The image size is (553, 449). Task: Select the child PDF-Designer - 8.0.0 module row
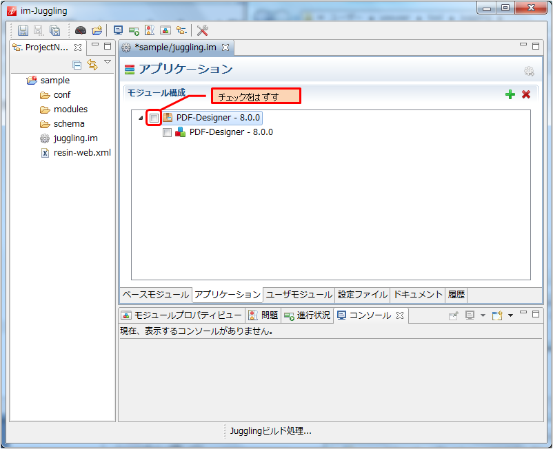[x=225, y=132]
